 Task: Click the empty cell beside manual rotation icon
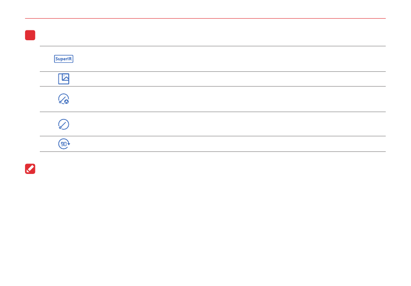(x=229, y=124)
